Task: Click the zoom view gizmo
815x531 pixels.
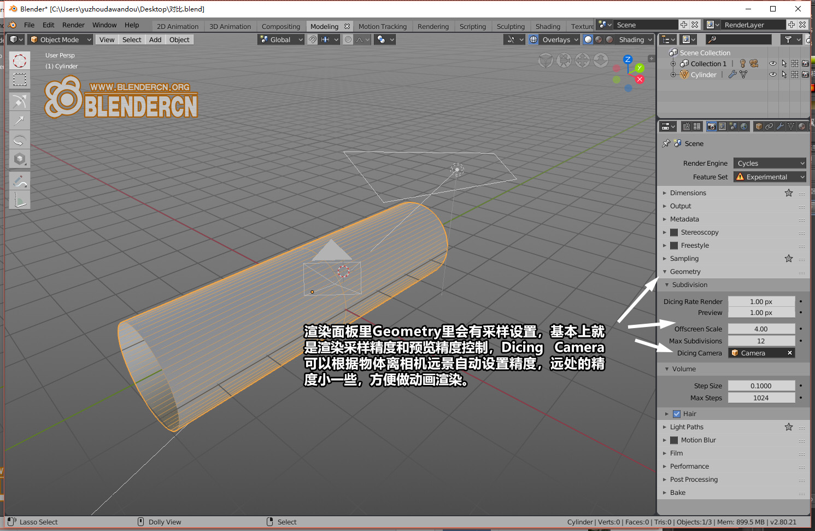Action: (x=601, y=60)
